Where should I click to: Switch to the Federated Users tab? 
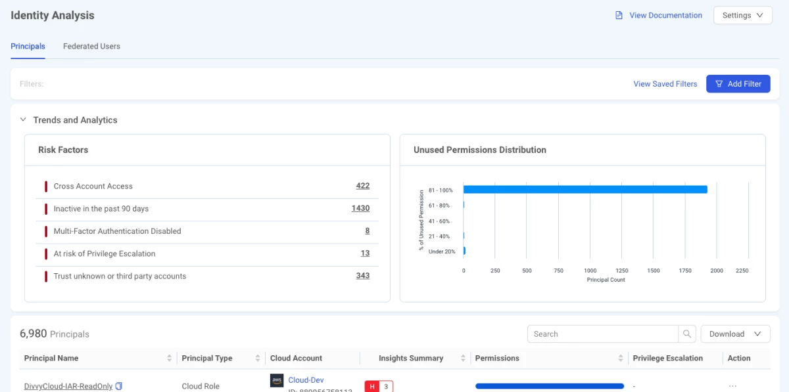pyautogui.click(x=91, y=47)
